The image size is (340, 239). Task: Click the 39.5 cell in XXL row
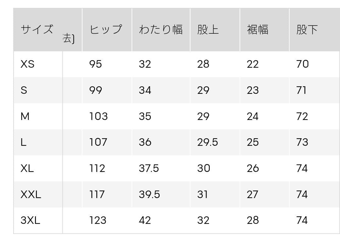tap(150, 194)
